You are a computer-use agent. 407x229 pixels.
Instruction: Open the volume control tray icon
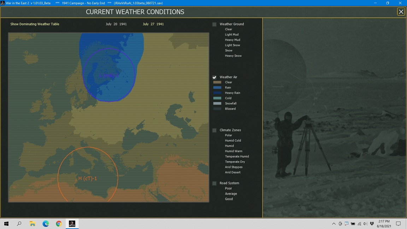(x=365, y=224)
